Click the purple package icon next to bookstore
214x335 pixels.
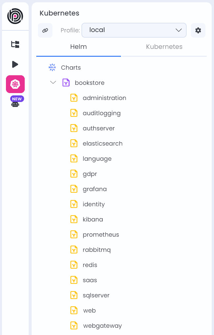coord(66,83)
